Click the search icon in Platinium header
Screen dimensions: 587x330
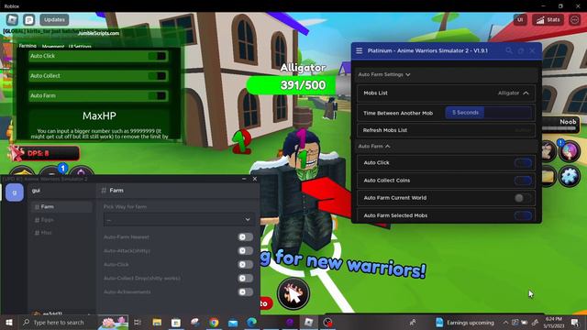point(509,50)
